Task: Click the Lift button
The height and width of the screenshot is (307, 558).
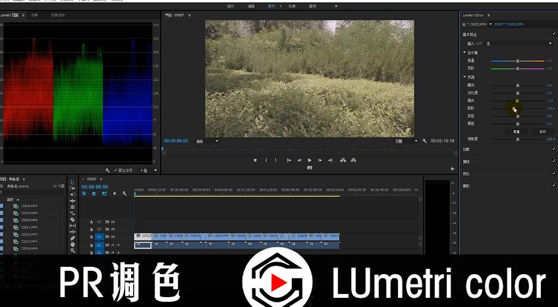Action: pos(343,160)
